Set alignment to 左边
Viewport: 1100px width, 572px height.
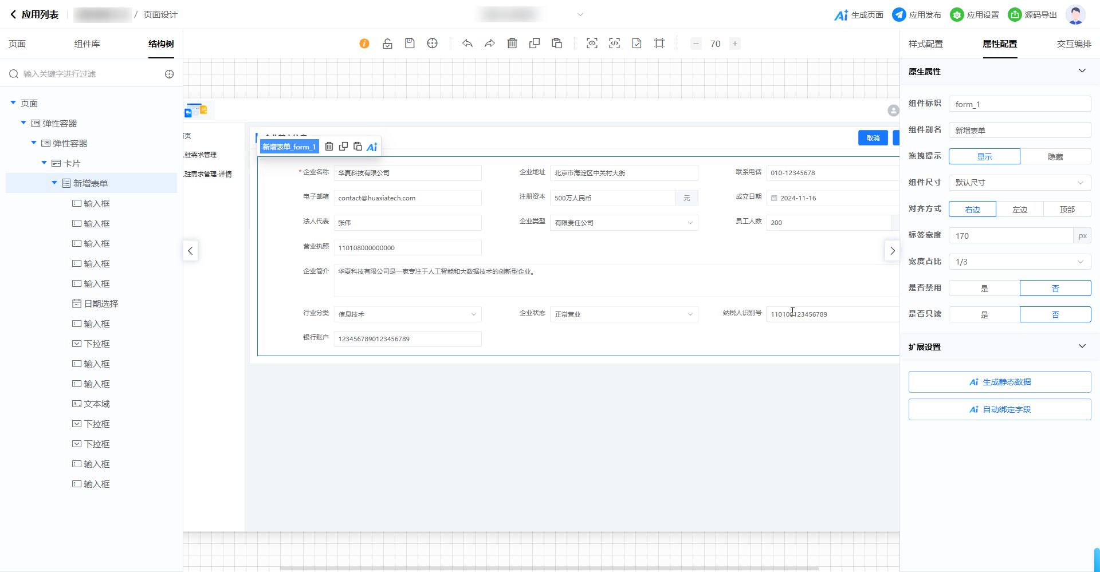pos(1019,210)
